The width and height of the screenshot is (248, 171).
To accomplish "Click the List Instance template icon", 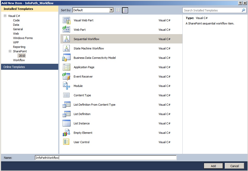I will [66, 123].
